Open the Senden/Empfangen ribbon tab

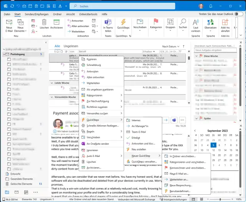[x=37, y=14]
